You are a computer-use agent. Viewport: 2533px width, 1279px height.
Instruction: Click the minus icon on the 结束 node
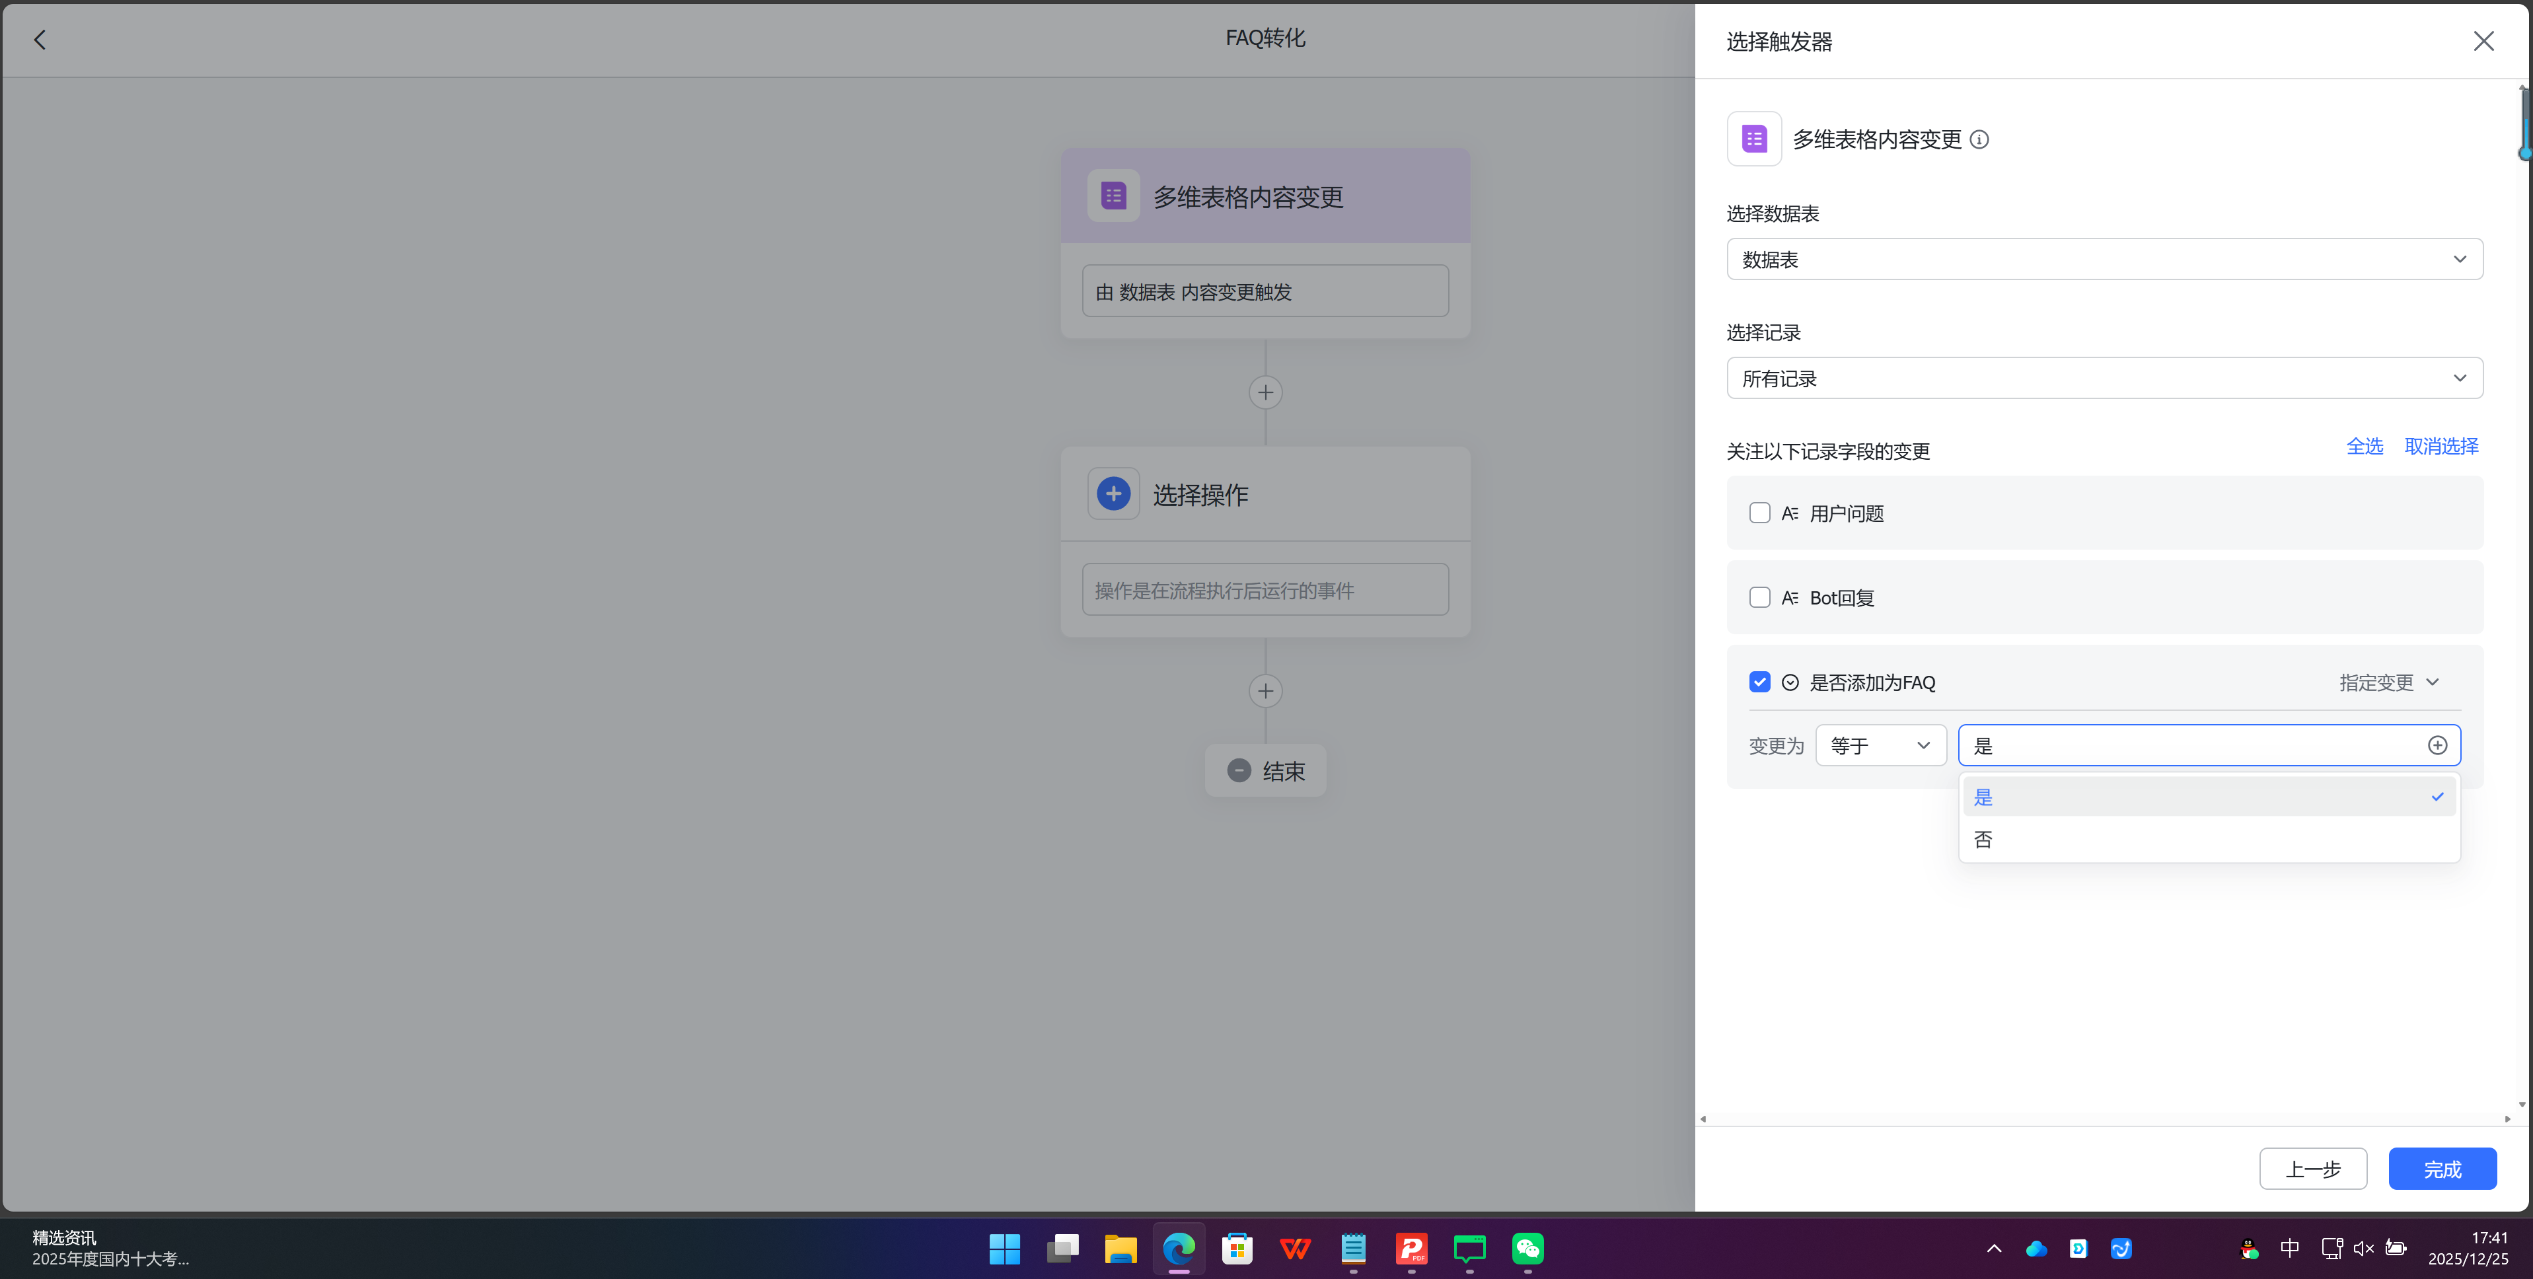pos(1238,771)
